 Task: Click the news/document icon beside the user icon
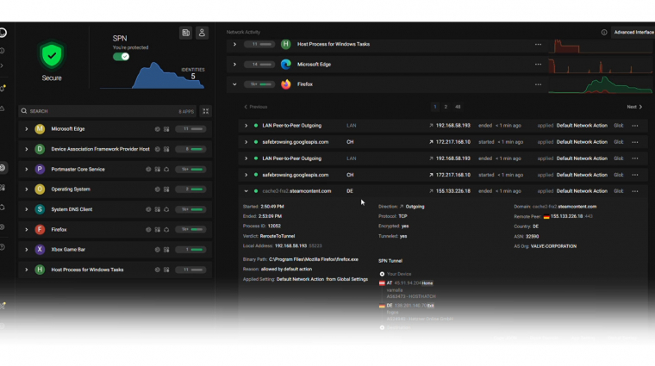pyautogui.click(x=186, y=33)
